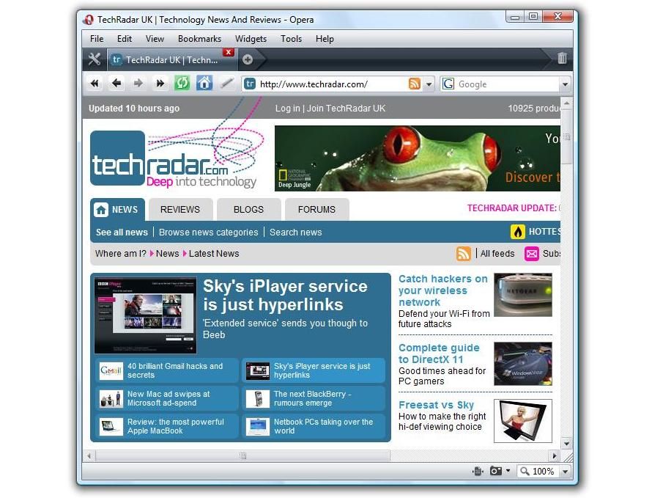The image size is (663, 498).
Task: Go to the Home page icon
Action: pos(204,83)
